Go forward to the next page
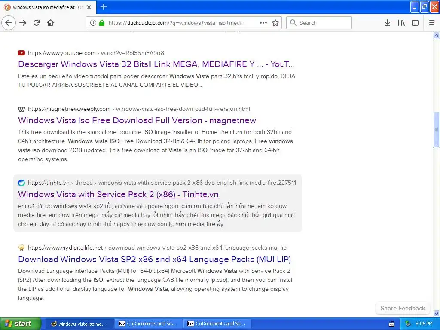Image resolution: width=440 pixels, height=330 pixels. [x=23, y=23]
